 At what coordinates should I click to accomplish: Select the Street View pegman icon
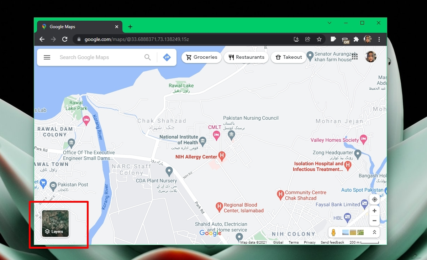[x=333, y=233]
